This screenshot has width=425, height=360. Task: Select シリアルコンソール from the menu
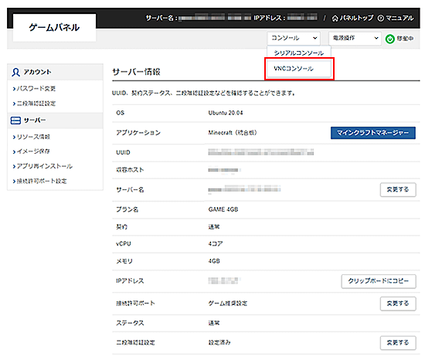pyautogui.click(x=299, y=53)
